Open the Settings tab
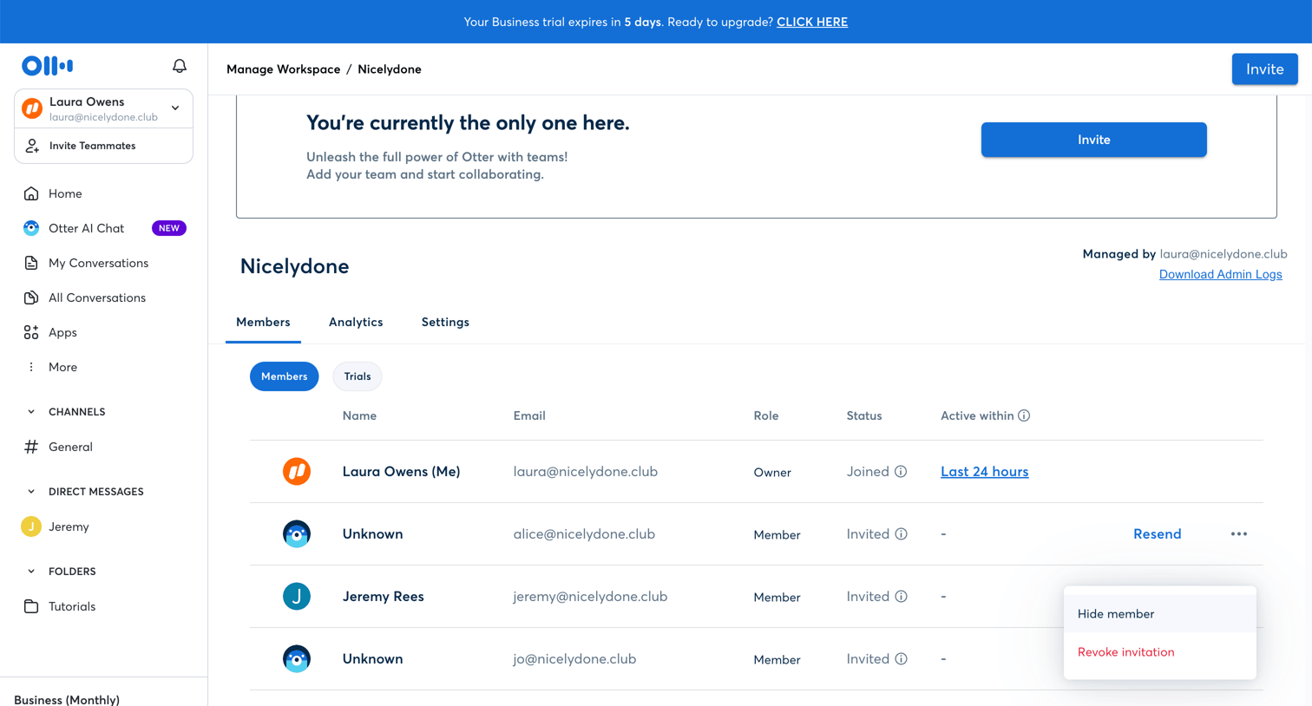The width and height of the screenshot is (1312, 706). point(445,322)
